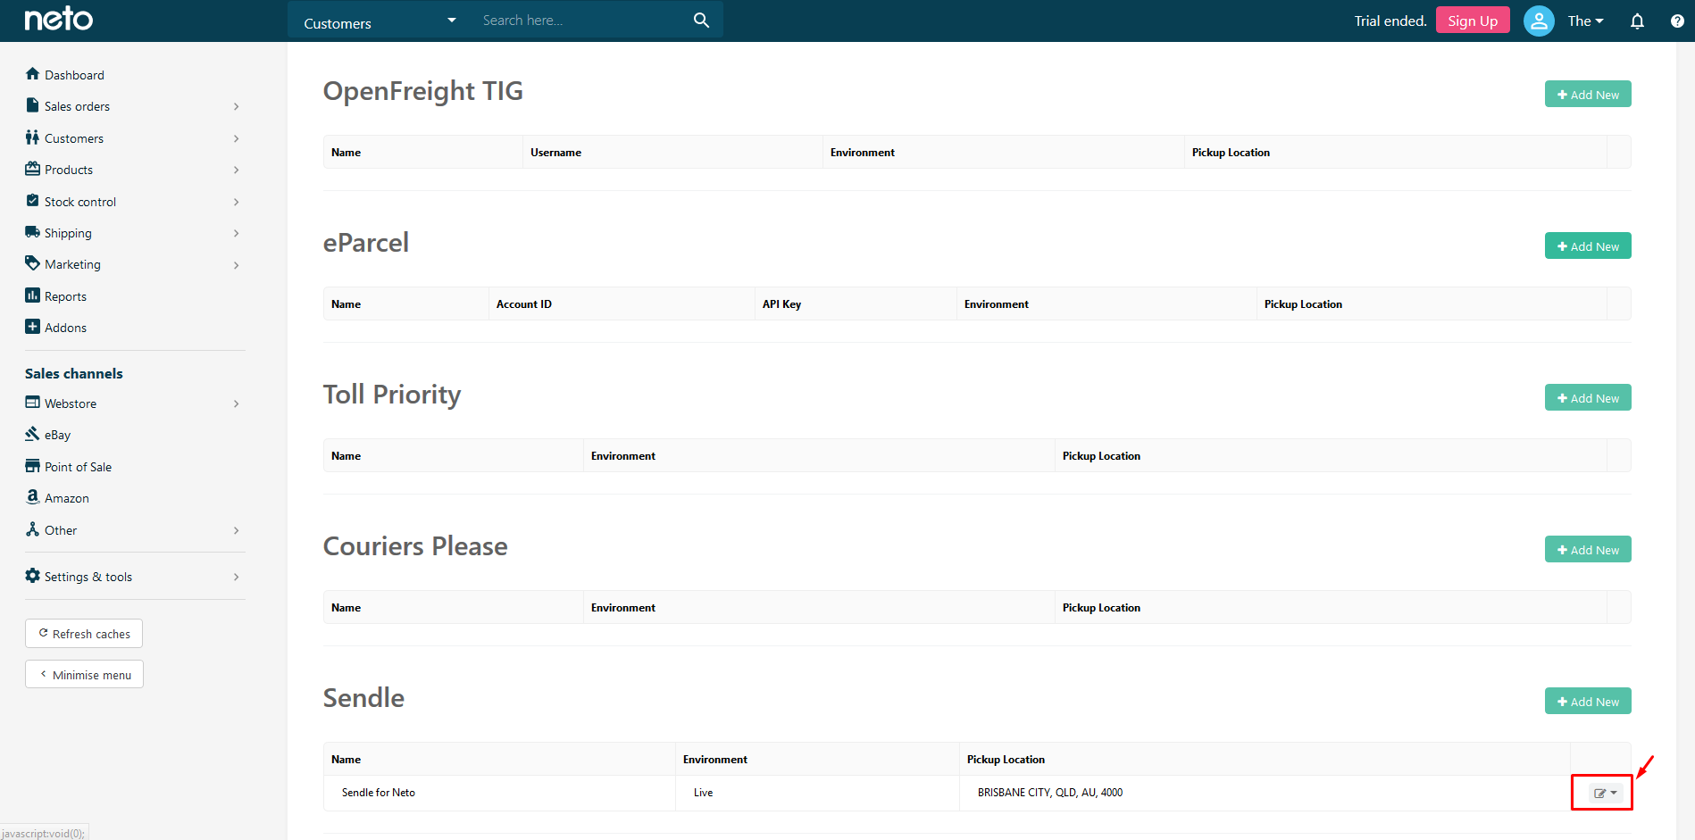Expand the Products submenu chevron

click(x=236, y=170)
